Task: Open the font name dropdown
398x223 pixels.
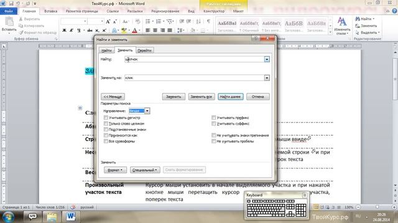Action: tap(85, 22)
